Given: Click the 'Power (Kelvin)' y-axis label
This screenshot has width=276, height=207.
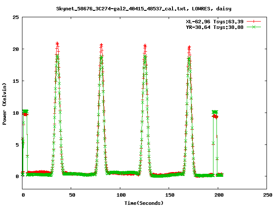Looking at the screenshot, I should 4,104.
